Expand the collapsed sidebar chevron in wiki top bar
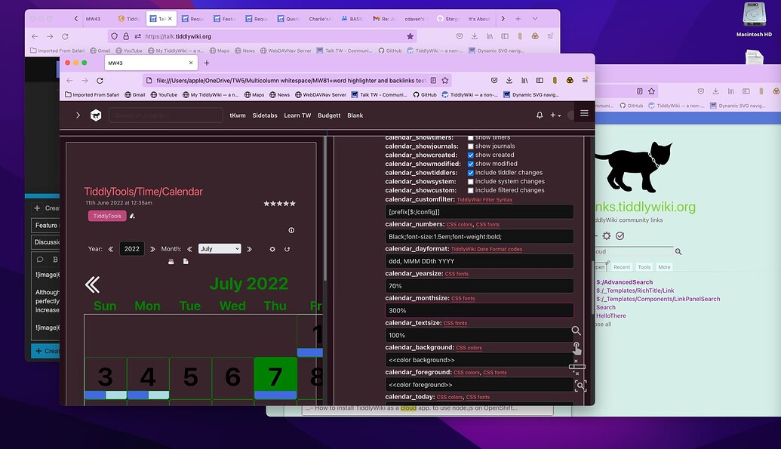Viewport: 781px width, 449px height. click(x=78, y=115)
